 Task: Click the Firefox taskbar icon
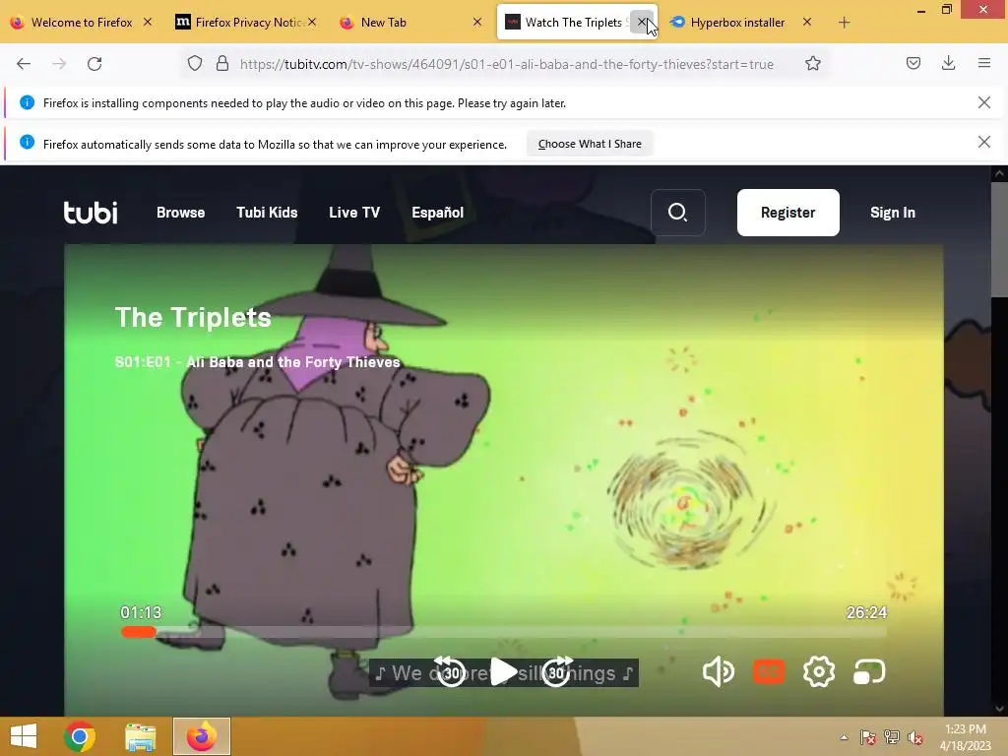pos(201,736)
